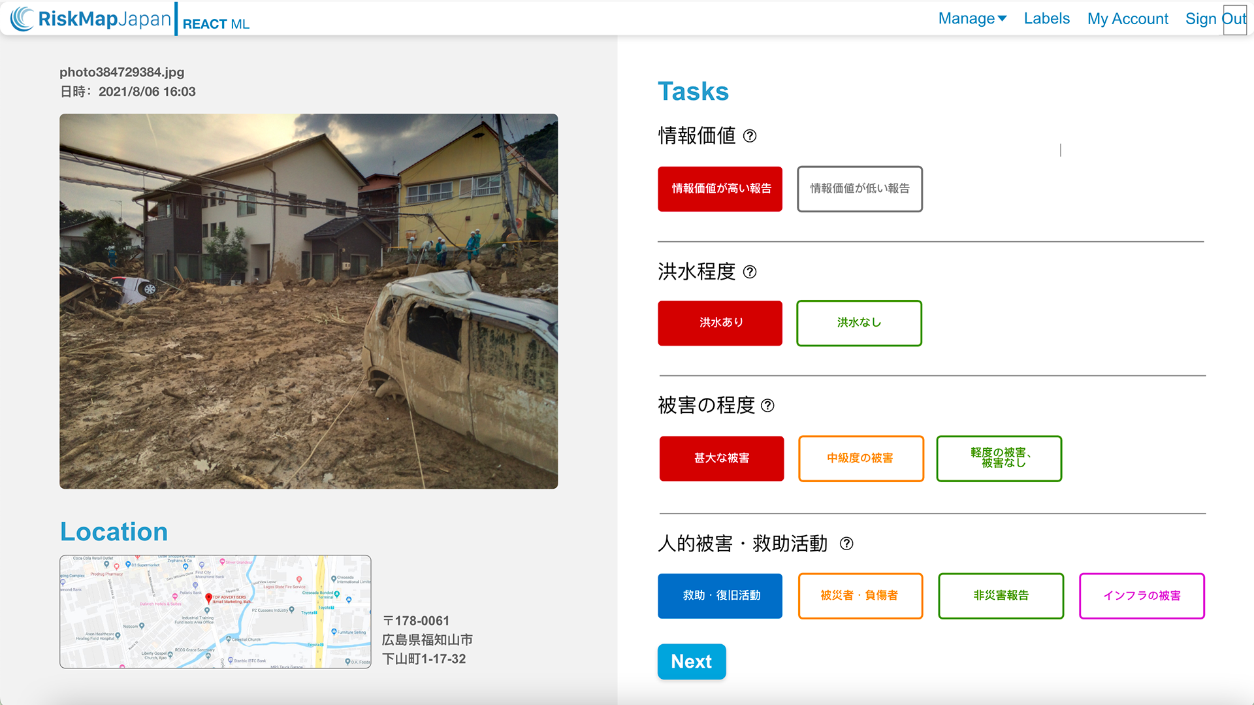Click the location map thumbnail
This screenshot has height=705, width=1254.
(x=216, y=612)
